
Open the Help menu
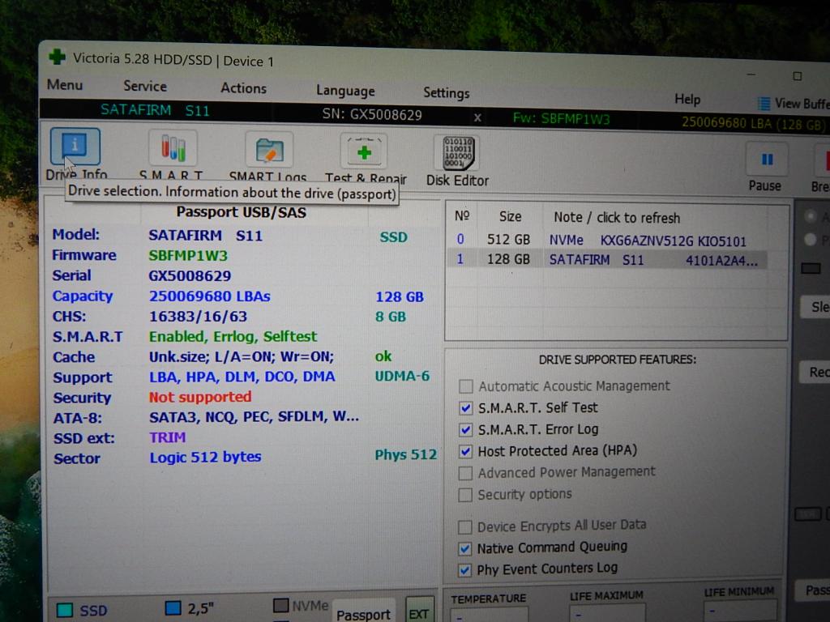click(x=687, y=100)
